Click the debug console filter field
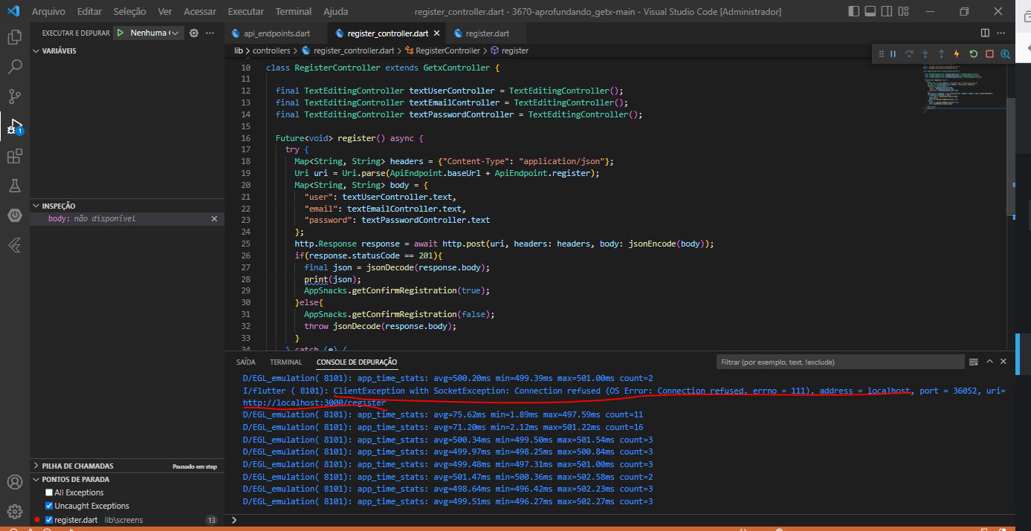 pyautogui.click(x=840, y=362)
